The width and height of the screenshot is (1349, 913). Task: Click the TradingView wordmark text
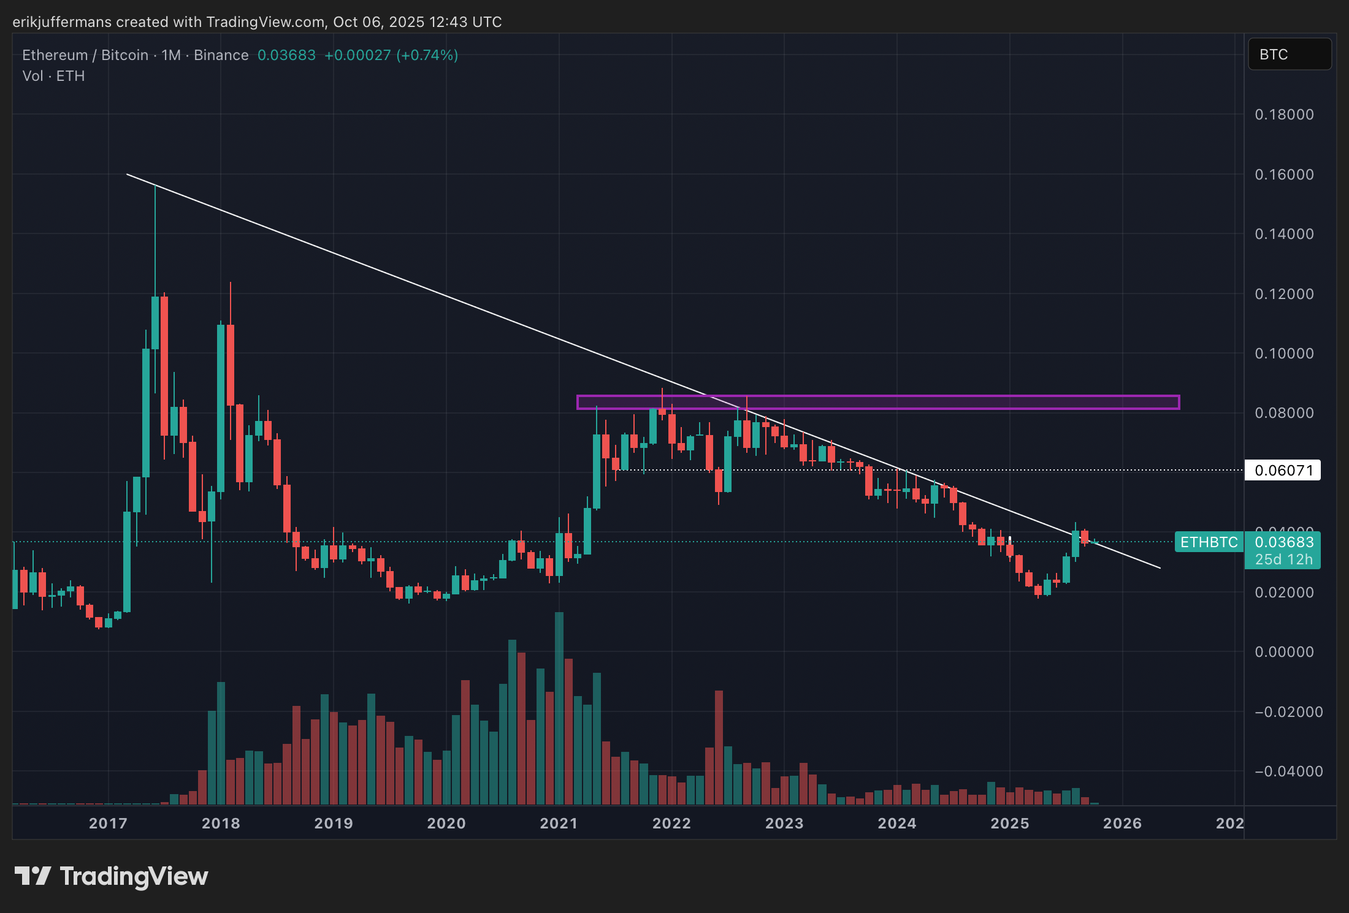134,876
